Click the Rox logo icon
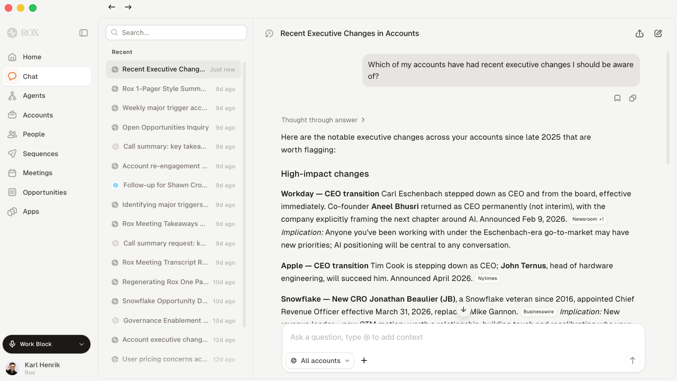The height and width of the screenshot is (381, 677). [12, 33]
